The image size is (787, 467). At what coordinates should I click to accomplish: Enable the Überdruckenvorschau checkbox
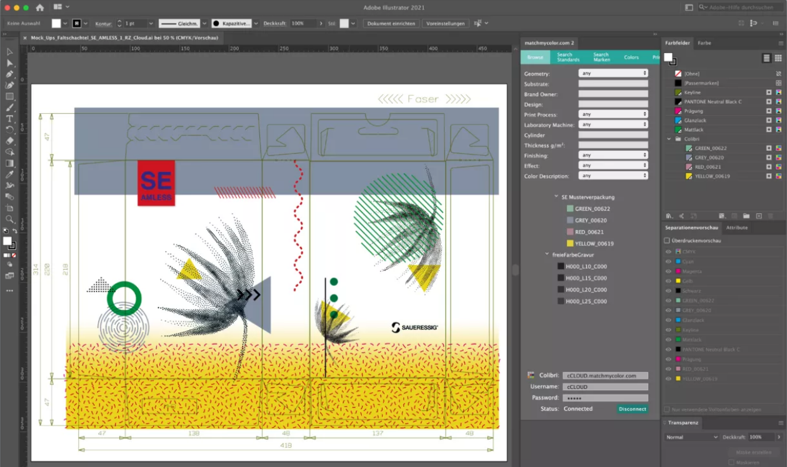pyautogui.click(x=667, y=240)
